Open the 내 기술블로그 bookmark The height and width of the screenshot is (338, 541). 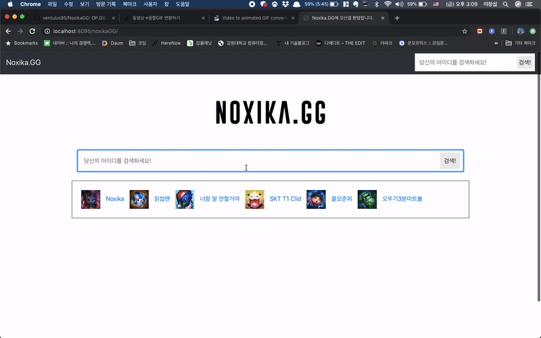[x=293, y=43]
